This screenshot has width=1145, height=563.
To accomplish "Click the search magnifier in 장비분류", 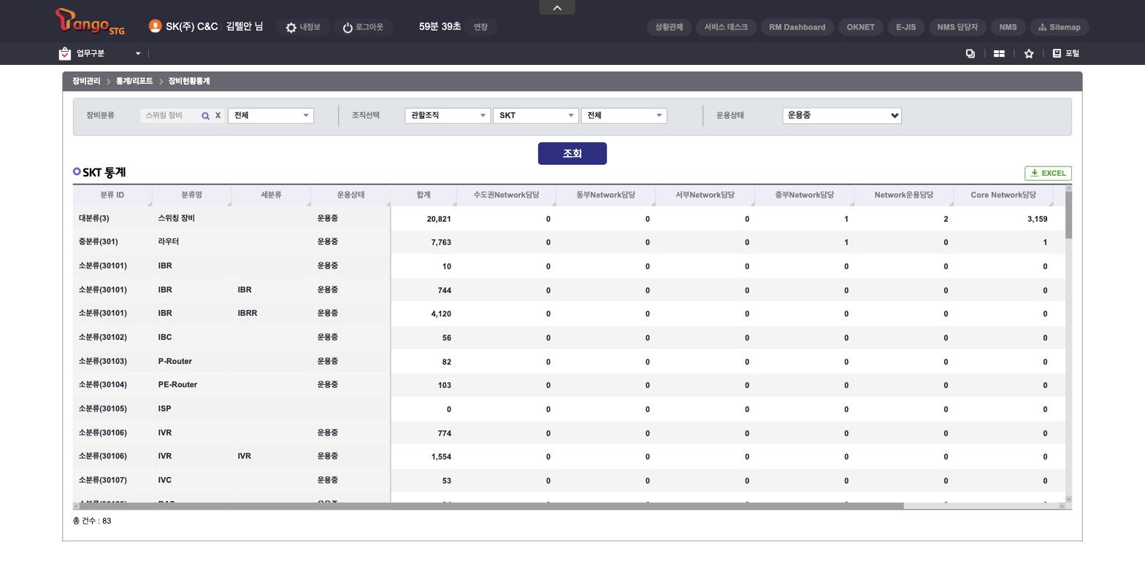I will click(205, 116).
